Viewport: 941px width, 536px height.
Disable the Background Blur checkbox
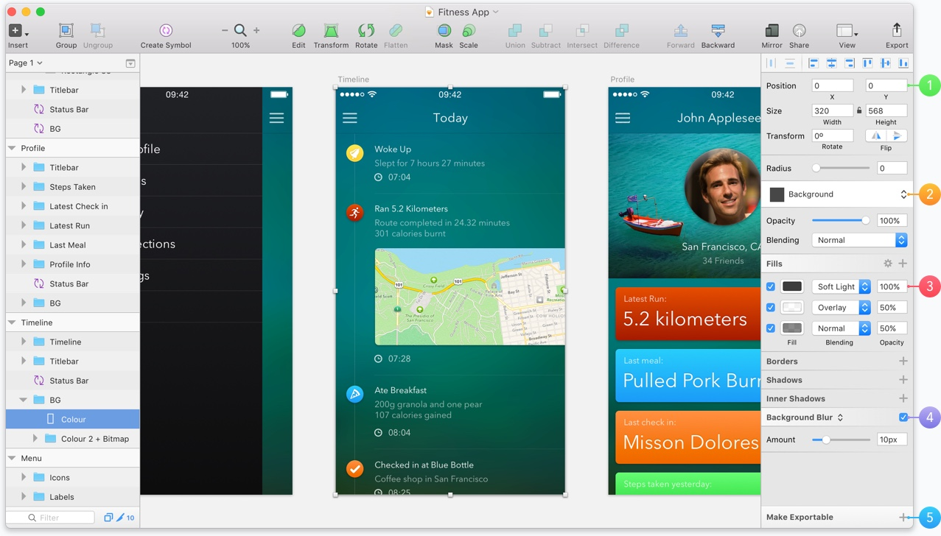903,417
